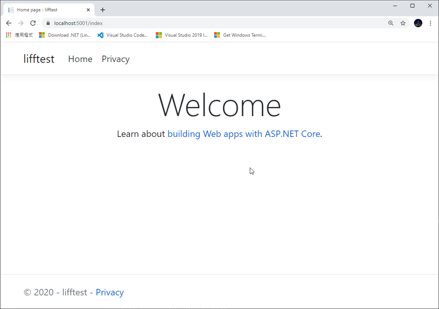Open the user profile avatar
Image resolution: width=439 pixels, height=309 pixels.
click(418, 23)
